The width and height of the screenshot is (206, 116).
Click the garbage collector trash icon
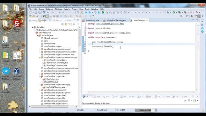[x=156, y=110]
